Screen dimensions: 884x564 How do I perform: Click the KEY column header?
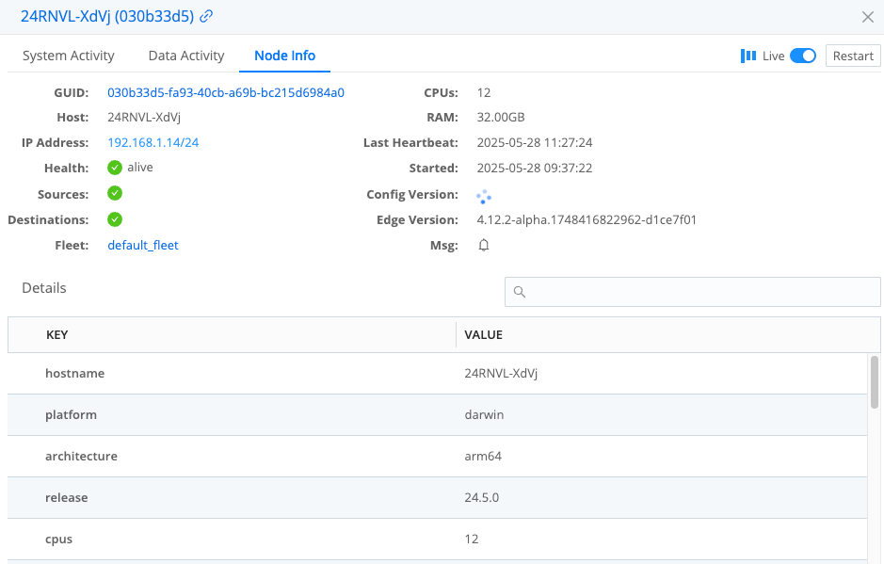coord(58,334)
